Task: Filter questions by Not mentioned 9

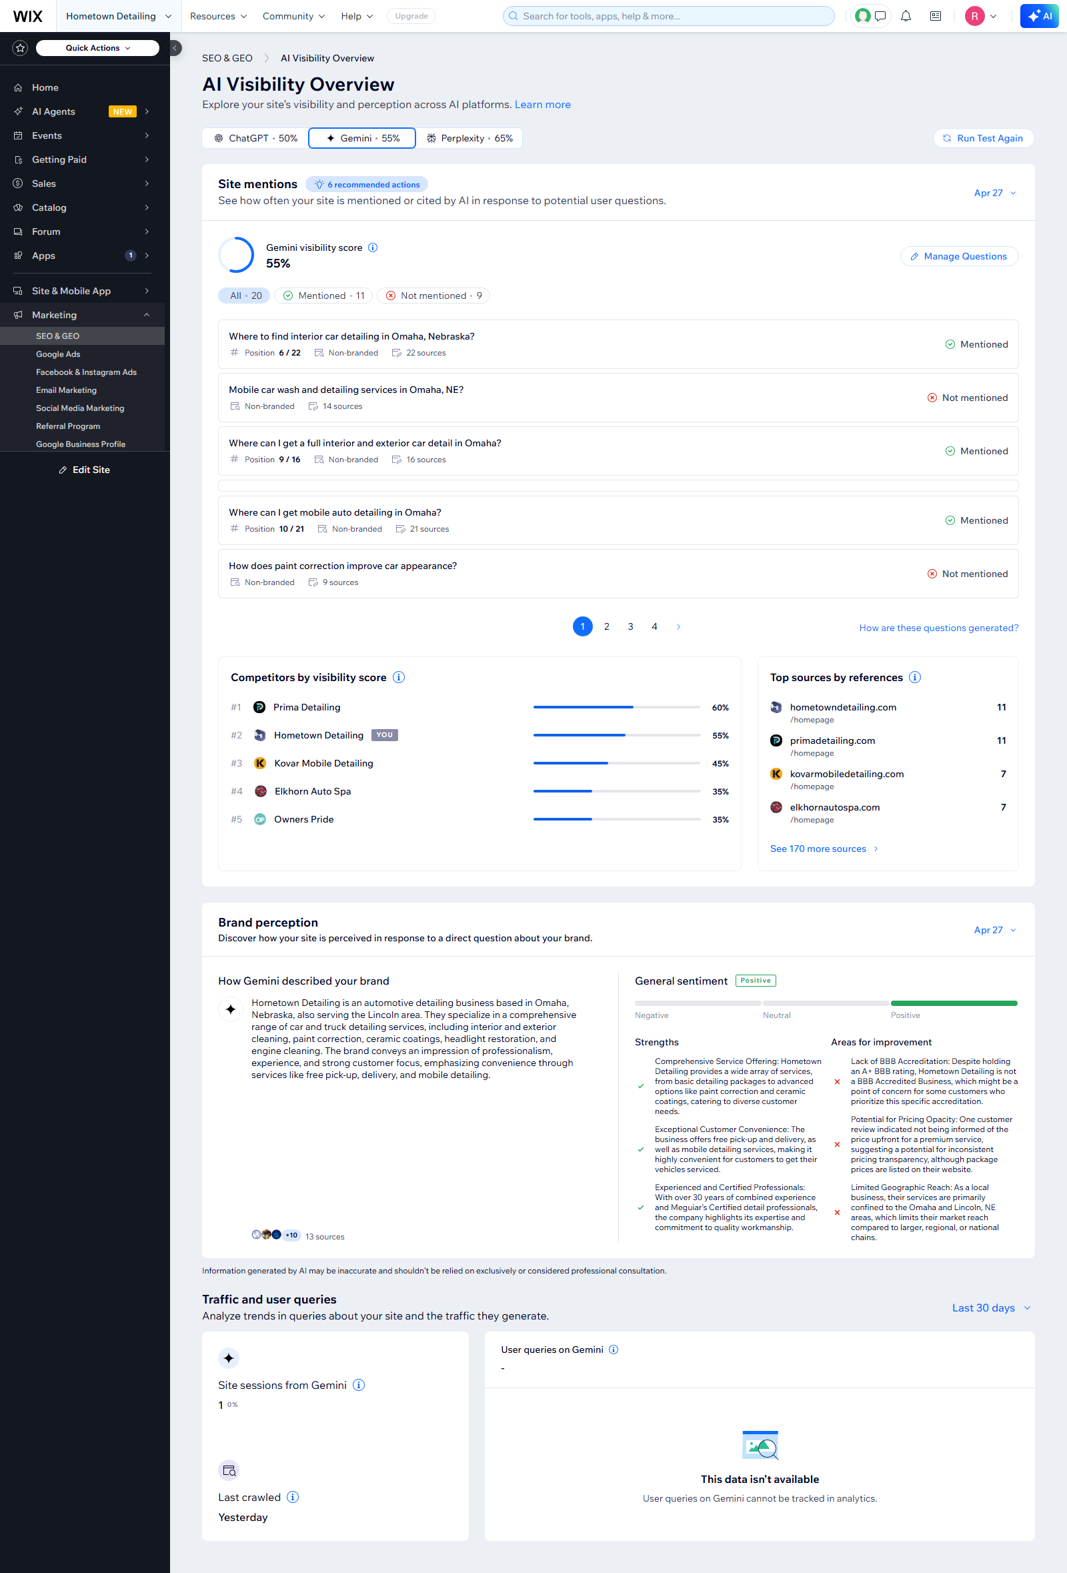Action: [x=433, y=296]
